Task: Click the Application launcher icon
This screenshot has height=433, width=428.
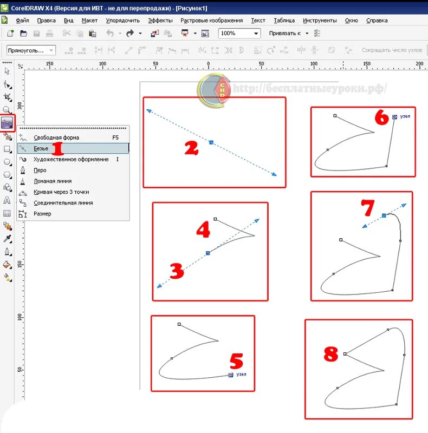Action: (x=185, y=33)
